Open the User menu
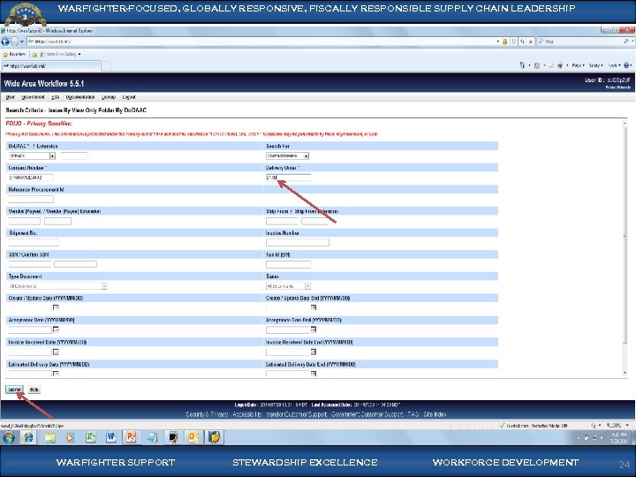 click(x=10, y=97)
